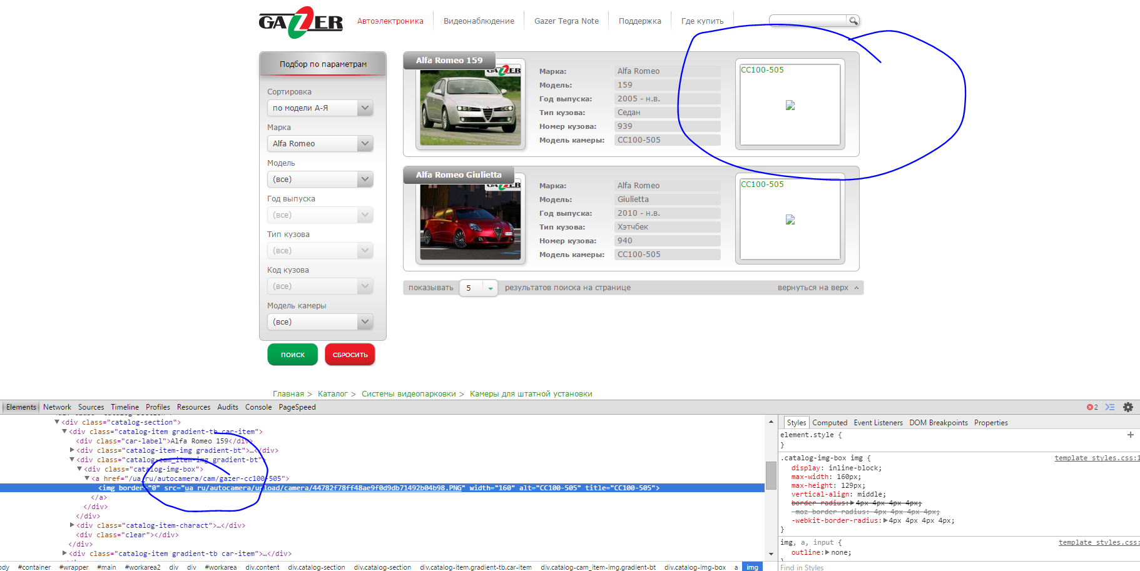This screenshot has height=571, width=1140.
Task: Click the Подбор по параметрам panel header
Action: [323, 64]
